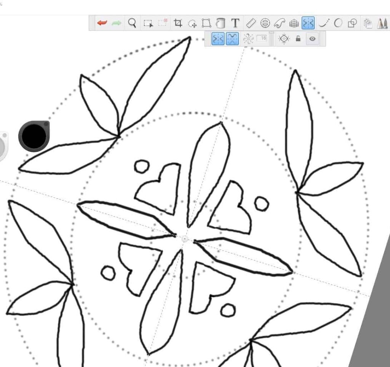This screenshot has height=367, width=390.
Task: Click the green Redo arrow
Action: tap(117, 23)
